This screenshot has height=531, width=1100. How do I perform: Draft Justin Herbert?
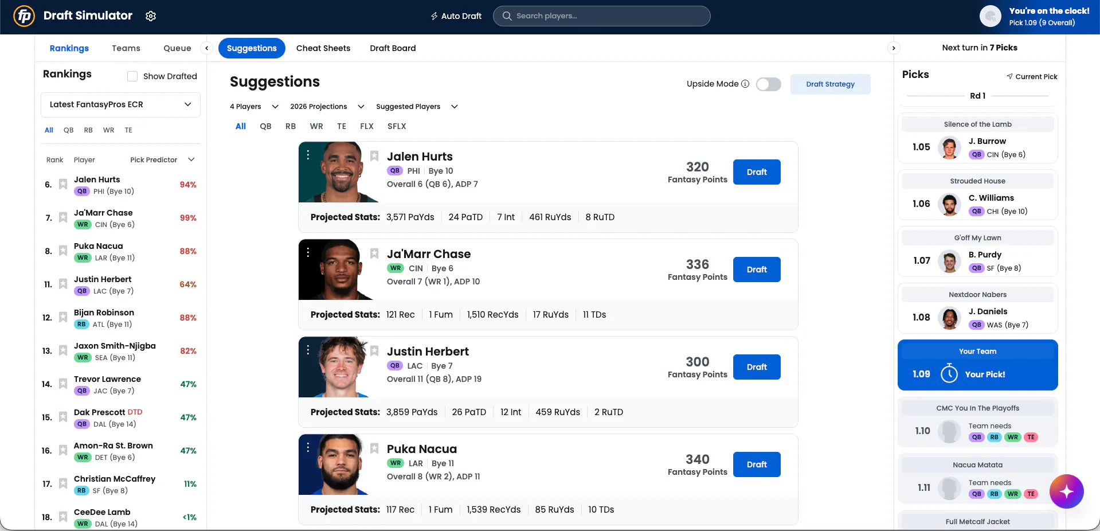(x=757, y=367)
